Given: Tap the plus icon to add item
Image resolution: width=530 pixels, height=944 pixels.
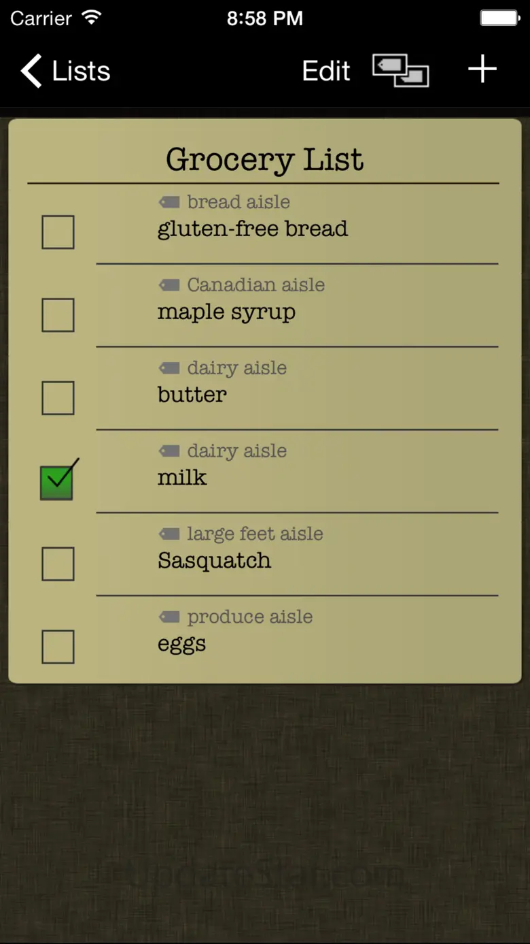Looking at the screenshot, I should pyautogui.click(x=482, y=69).
